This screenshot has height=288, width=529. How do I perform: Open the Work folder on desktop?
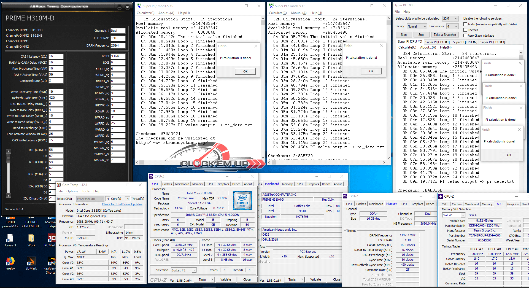pos(31,238)
